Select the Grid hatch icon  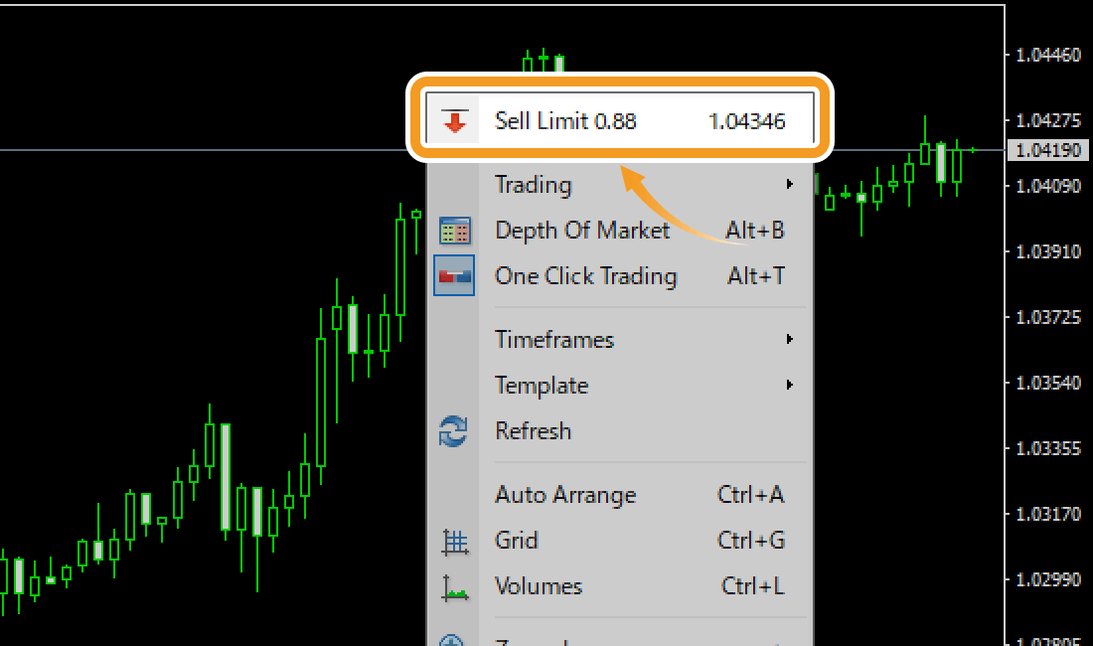pyautogui.click(x=454, y=541)
